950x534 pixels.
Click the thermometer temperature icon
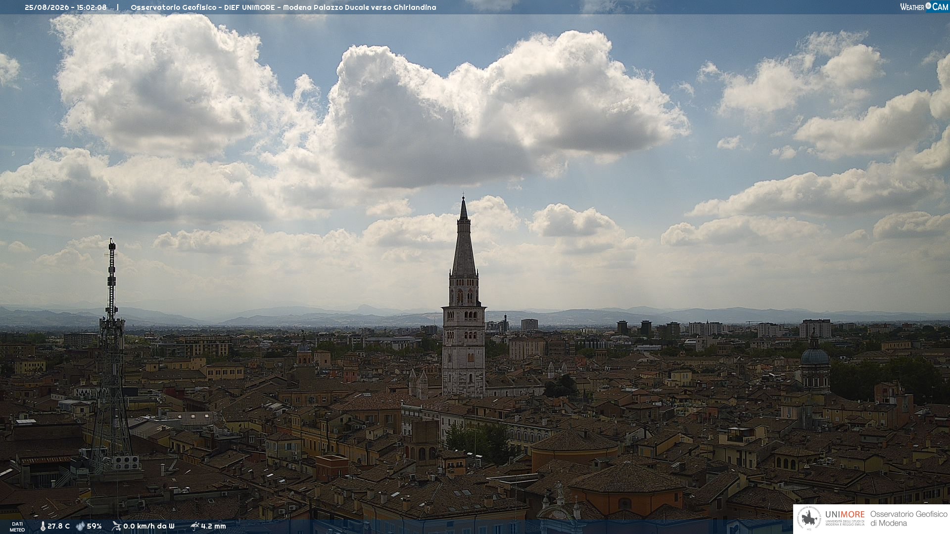click(43, 526)
